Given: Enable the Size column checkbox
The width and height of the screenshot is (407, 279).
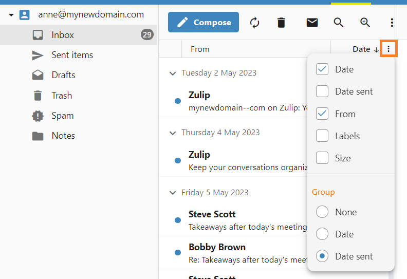Looking at the screenshot, I should tap(322, 158).
